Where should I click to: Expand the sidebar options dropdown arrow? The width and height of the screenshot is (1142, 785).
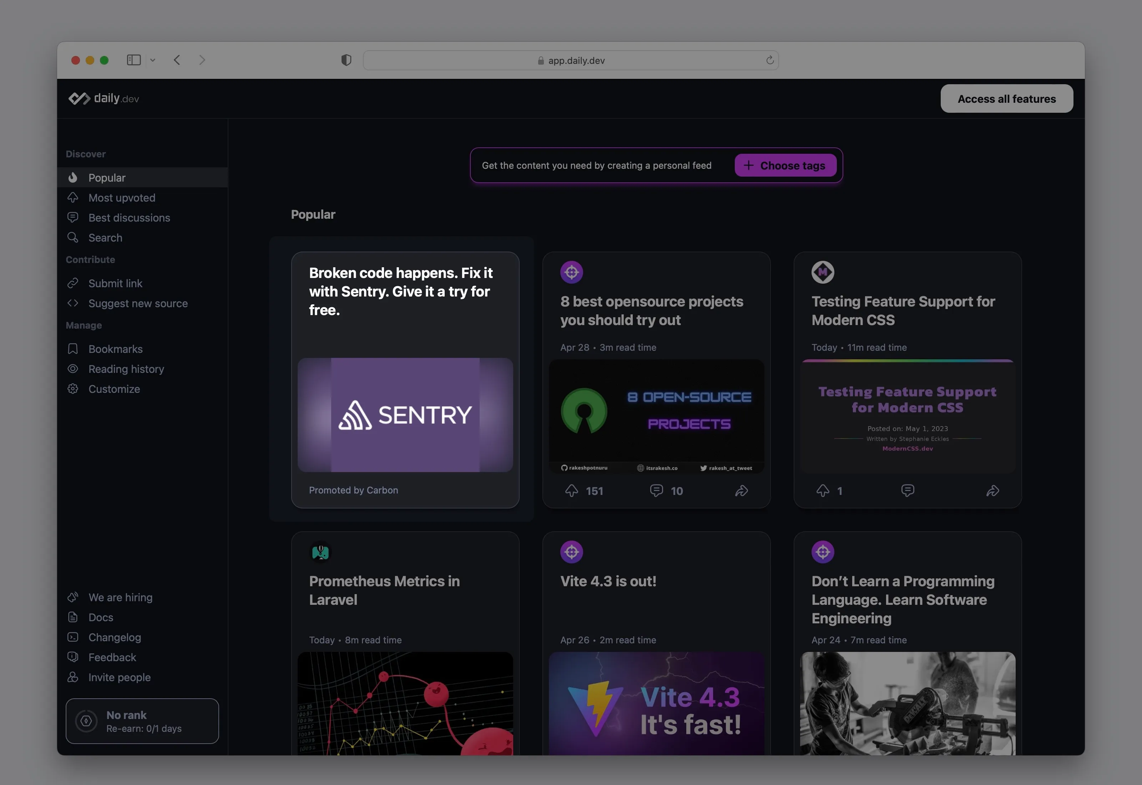153,60
